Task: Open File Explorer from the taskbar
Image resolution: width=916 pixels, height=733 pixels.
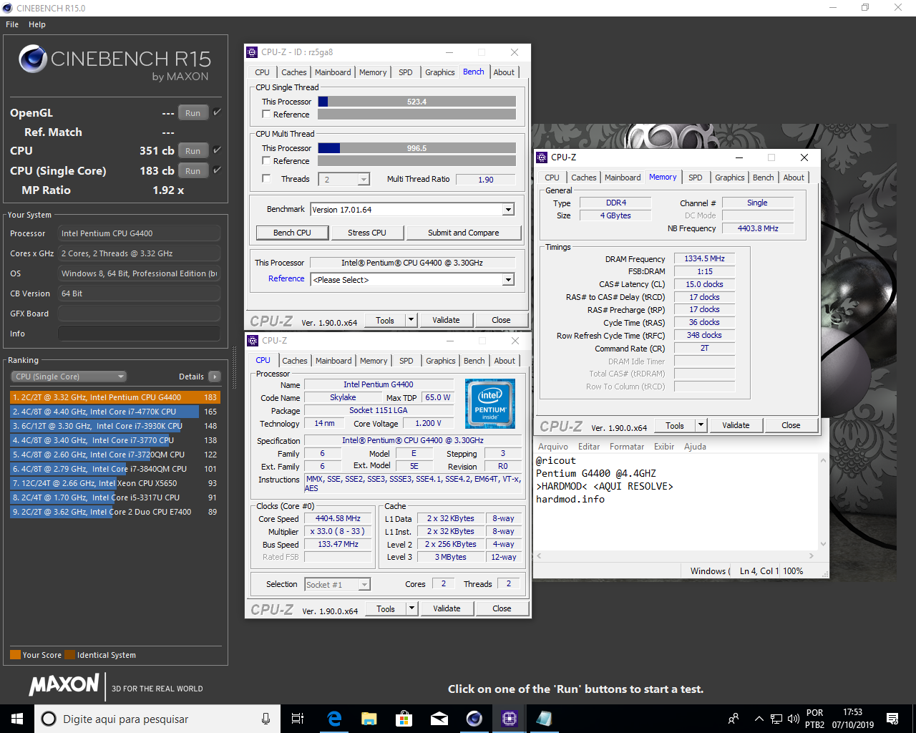Action: point(369,719)
